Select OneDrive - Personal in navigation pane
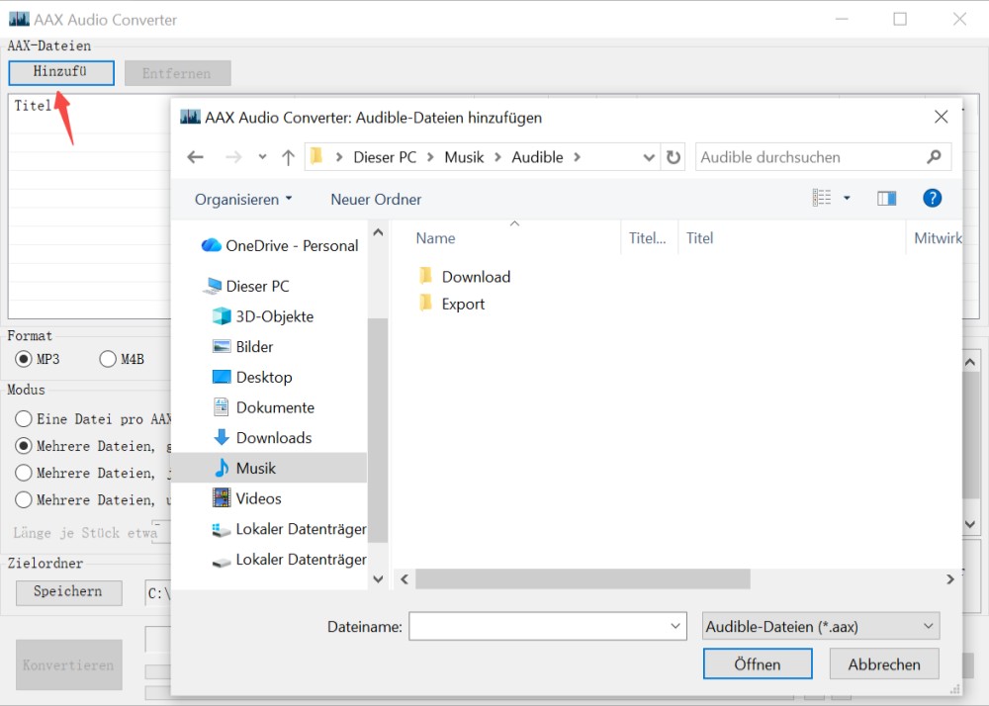This screenshot has height=706, width=989. pyautogui.click(x=280, y=245)
